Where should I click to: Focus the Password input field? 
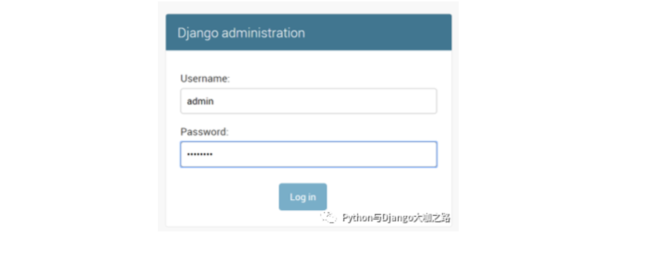[308, 154]
